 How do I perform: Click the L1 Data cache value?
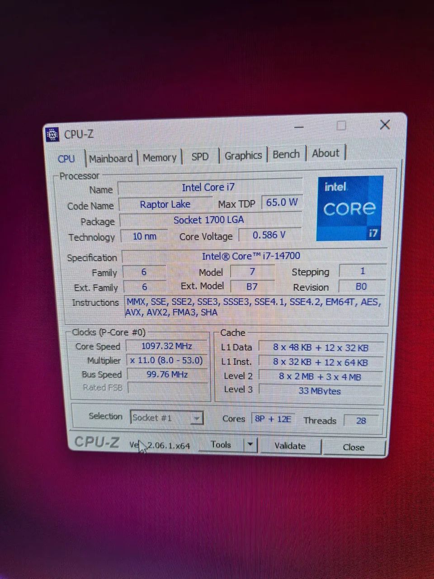(x=321, y=348)
